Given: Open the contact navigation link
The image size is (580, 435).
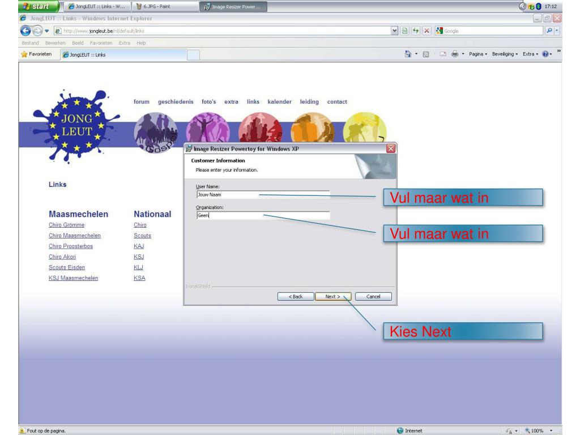Looking at the screenshot, I should [x=337, y=102].
